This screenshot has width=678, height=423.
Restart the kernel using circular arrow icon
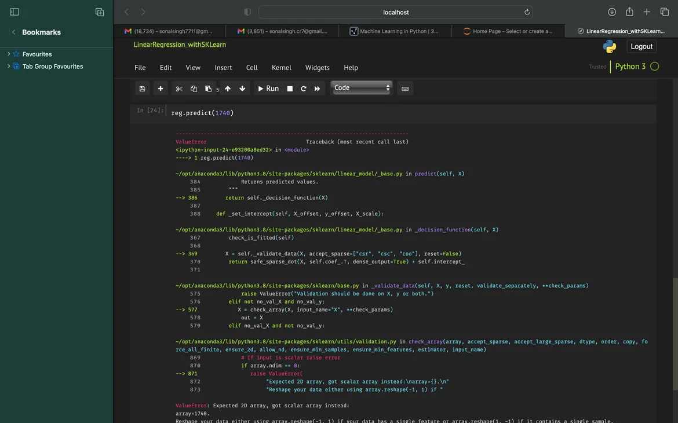pos(303,89)
